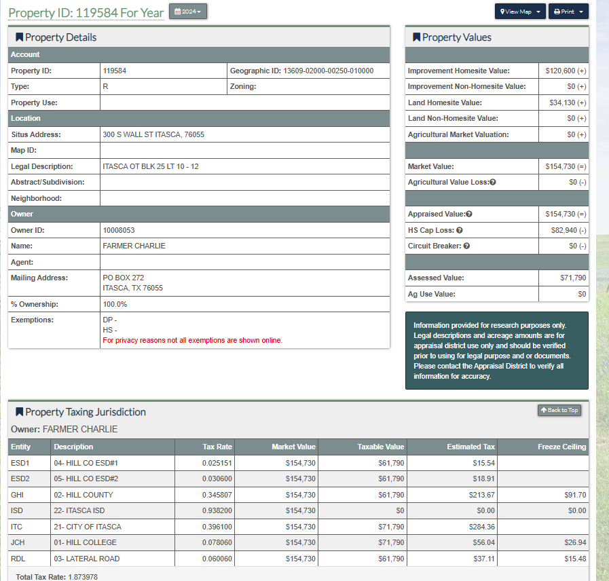
Task: Click the situs address 300 S WALL ST
Action: point(153,134)
